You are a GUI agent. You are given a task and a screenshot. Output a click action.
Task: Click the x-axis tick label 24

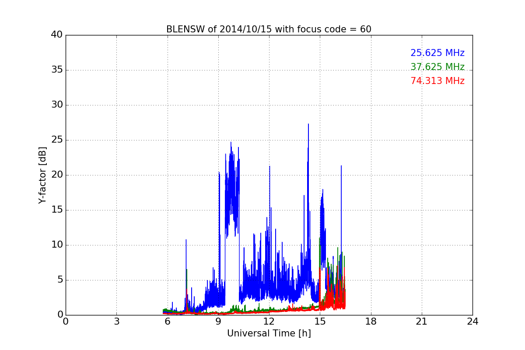(x=472, y=322)
